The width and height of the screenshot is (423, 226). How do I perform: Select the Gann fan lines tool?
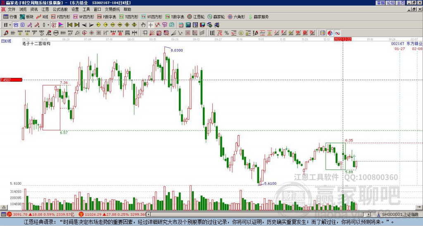(152, 33)
